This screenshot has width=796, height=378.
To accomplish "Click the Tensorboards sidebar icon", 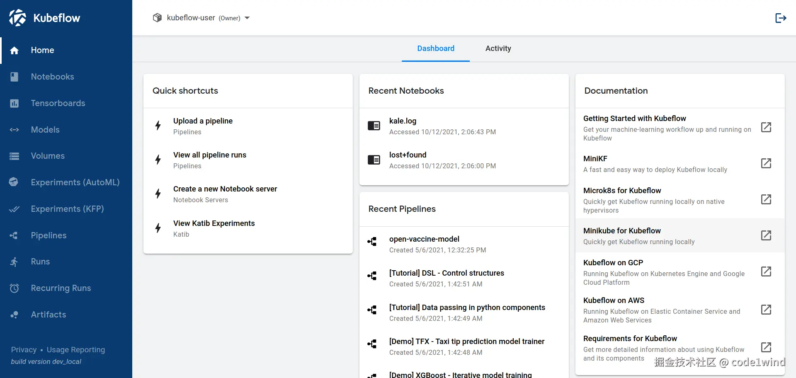I will pyautogui.click(x=15, y=103).
